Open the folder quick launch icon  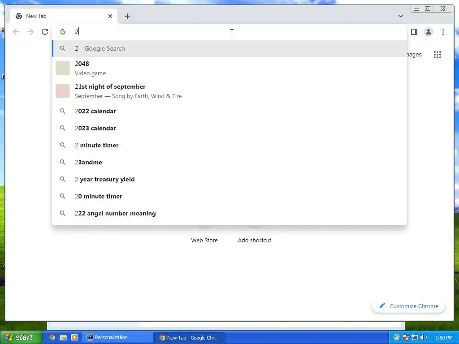pos(63,337)
